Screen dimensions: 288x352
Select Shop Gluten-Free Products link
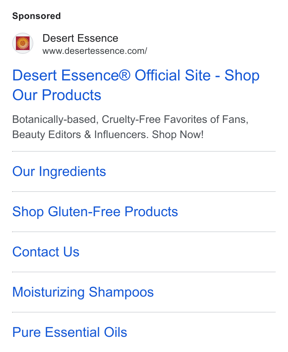pyautogui.click(x=95, y=212)
